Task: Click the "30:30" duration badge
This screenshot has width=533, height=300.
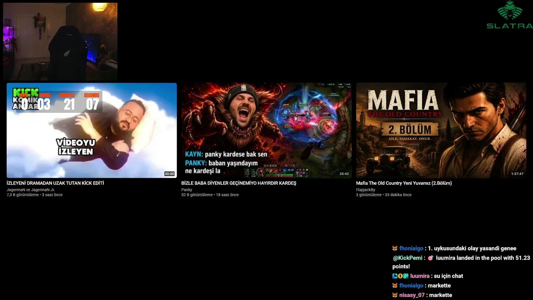Action: tap(169, 174)
